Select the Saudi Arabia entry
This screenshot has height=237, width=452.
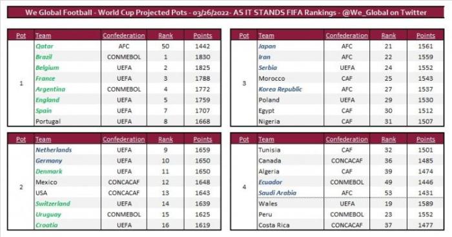[277, 193]
